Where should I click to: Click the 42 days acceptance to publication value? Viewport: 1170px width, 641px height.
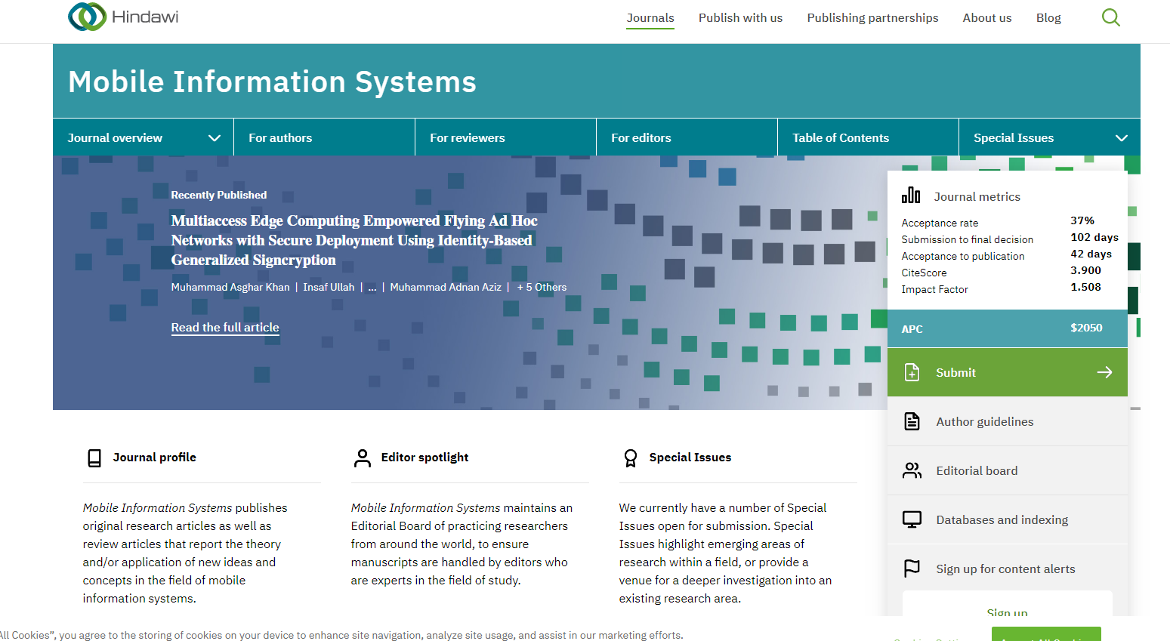click(1091, 254)
